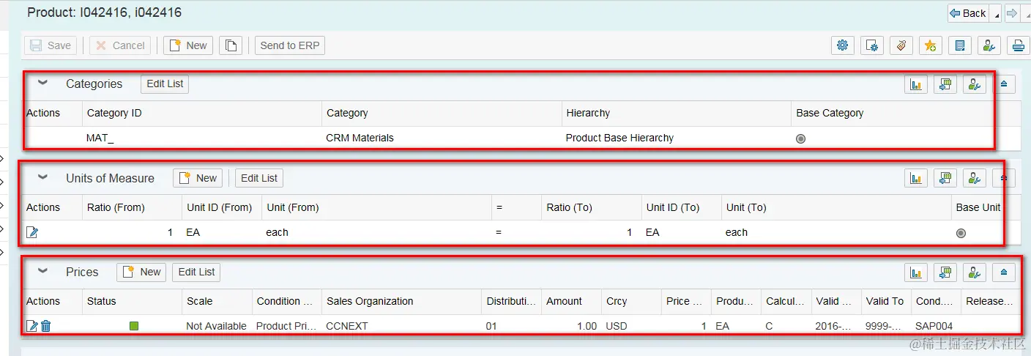
Task: Select Base Unit radio for EA row
Action: [x=961, y=233]
